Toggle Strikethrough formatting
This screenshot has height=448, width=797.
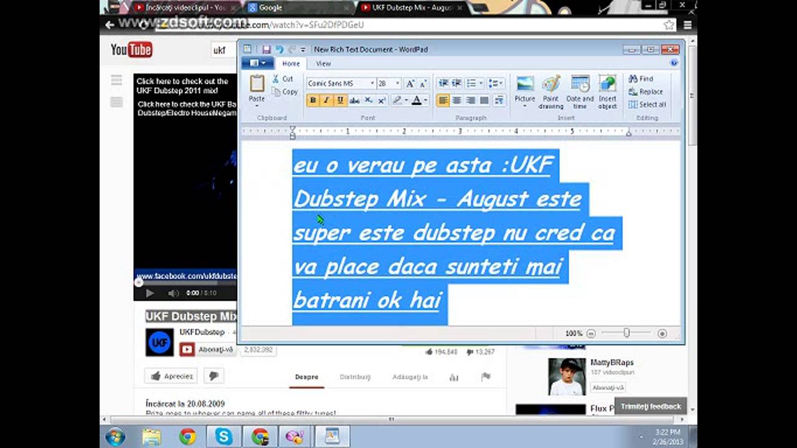[x=354, y=100]
